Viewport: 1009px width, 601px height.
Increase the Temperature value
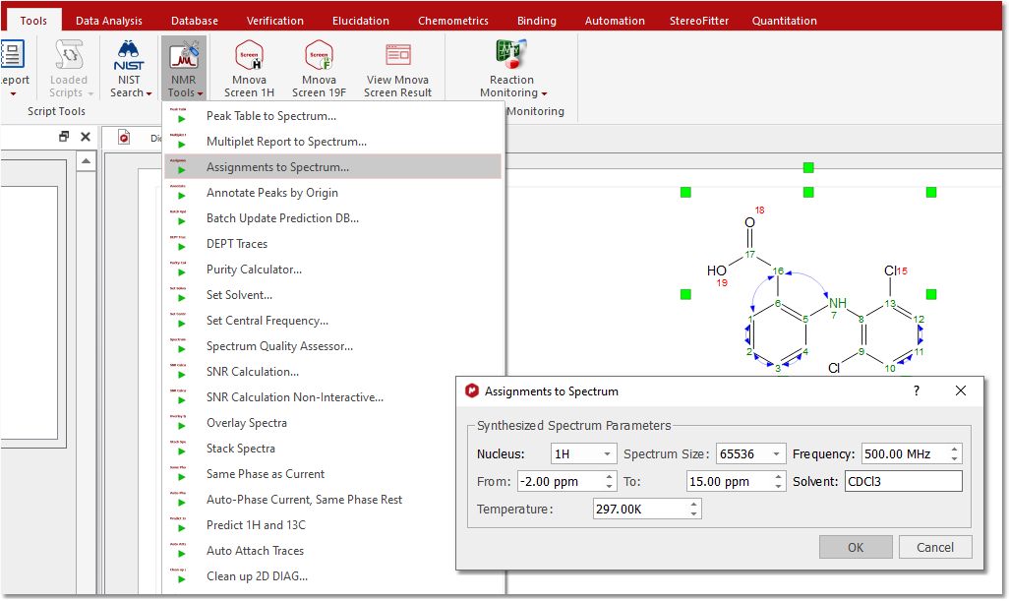click(693, 505)
